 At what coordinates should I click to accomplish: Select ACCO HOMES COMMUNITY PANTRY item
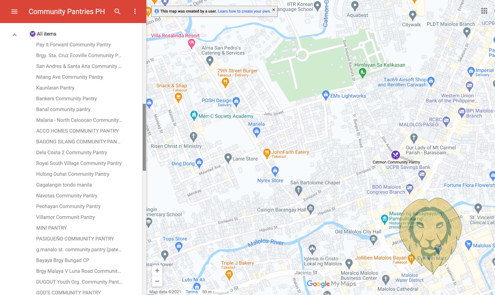(x=77, y=131)
